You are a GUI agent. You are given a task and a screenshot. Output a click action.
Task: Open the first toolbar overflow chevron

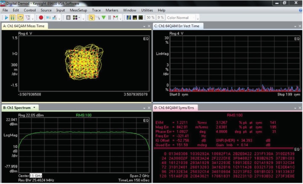point(33,19)
